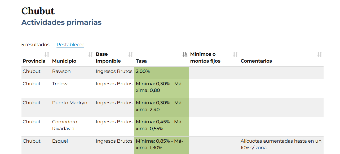Click sort icon for Mínimos o montos fijos
Image resolution: width=340 pixels, height=154 pixels.
tap(235, 54)
